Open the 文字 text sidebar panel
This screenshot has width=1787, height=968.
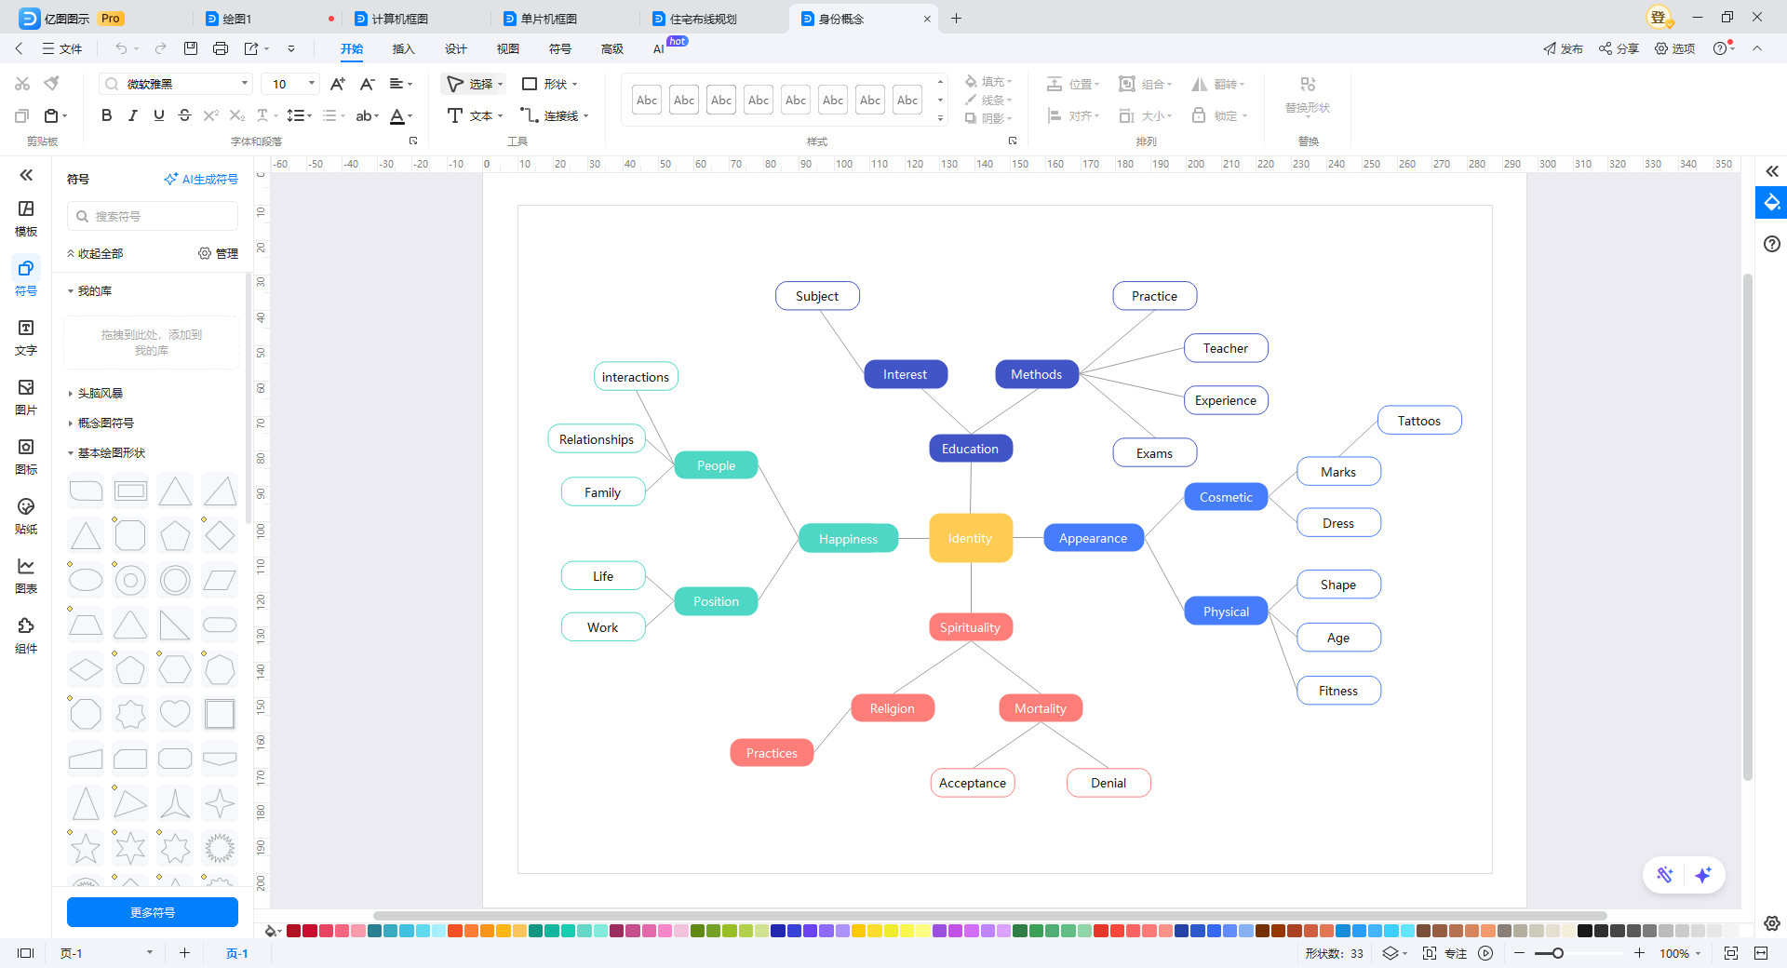pyautogui.click(x=26, y=338)
